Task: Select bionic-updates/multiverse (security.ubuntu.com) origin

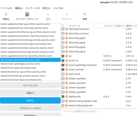Action: click(30, 36)
